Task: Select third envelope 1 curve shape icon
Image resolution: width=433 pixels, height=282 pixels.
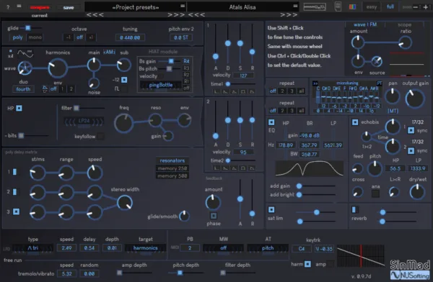Action: click(x=234, y=91)
